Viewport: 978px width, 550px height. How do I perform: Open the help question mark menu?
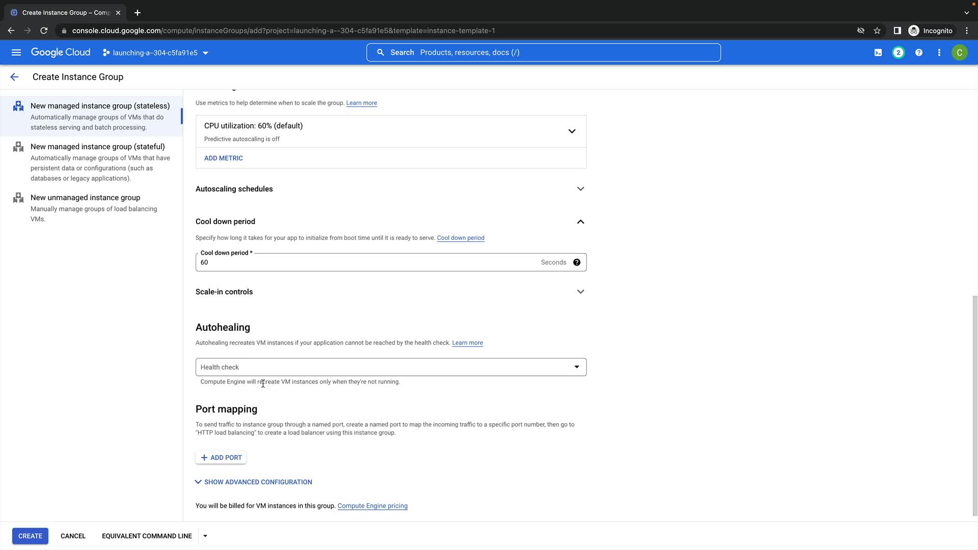coord(919,52)
